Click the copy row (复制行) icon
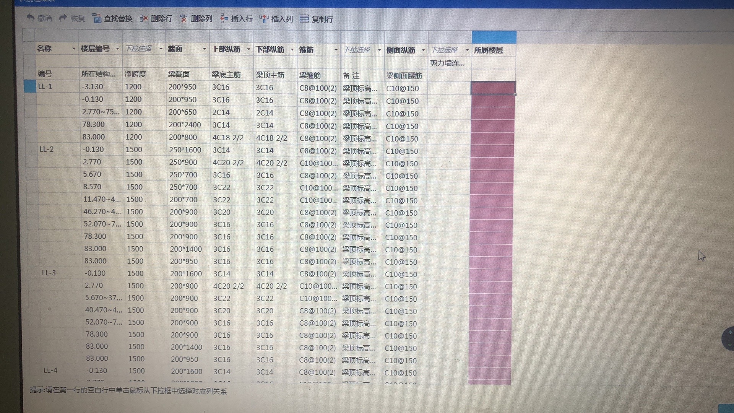734x413 pixels. (x=304, y=19)
